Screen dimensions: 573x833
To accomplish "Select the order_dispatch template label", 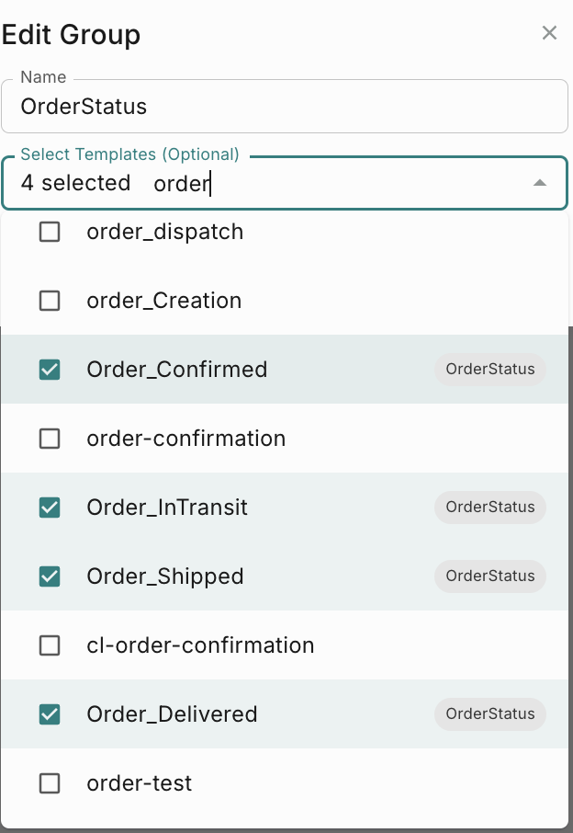I will coord(165,232).
